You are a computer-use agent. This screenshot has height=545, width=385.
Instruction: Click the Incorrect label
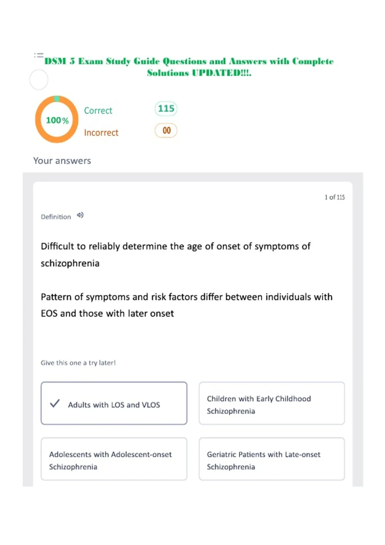[101, 132]
